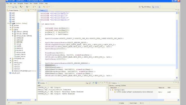Image resolution: width=186 pixels, height=105 pixels.
Task: Switch to CCS Debug perspective
Action: point(146,7)
